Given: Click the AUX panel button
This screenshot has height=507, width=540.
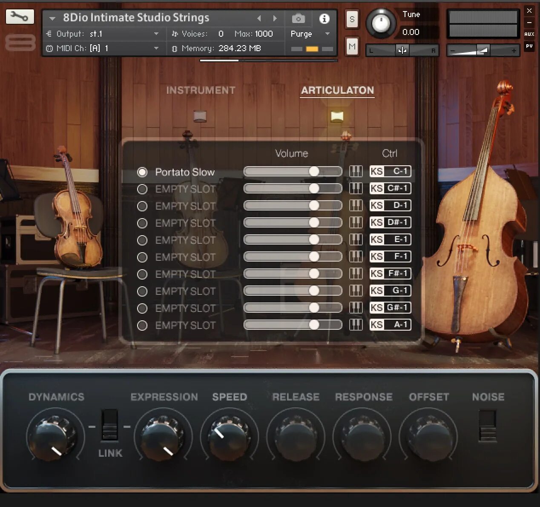Looking at the screenshot, I should click(x=529, y=34).
